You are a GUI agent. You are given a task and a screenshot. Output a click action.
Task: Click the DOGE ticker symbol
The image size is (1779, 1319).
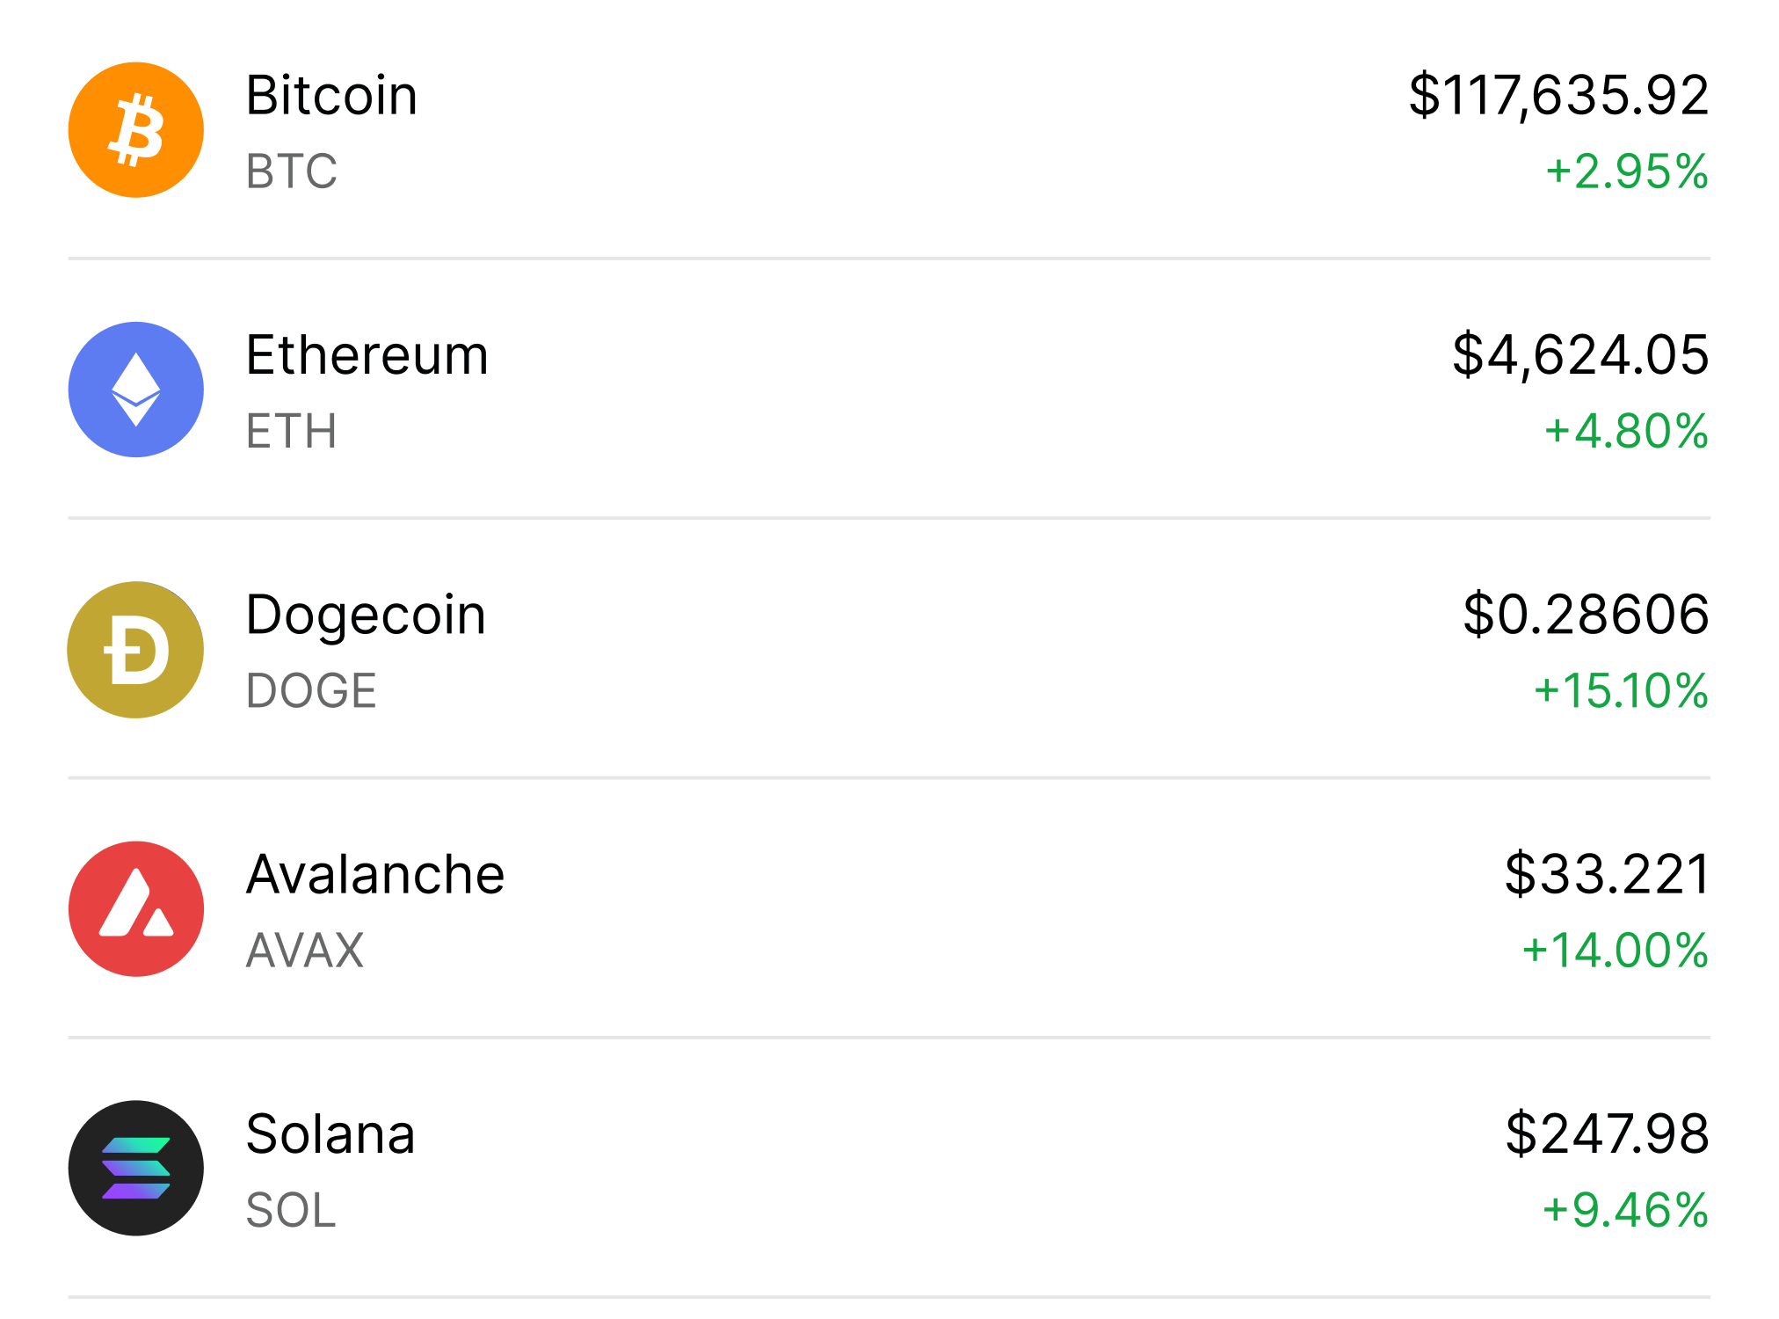tap(311, 691)
